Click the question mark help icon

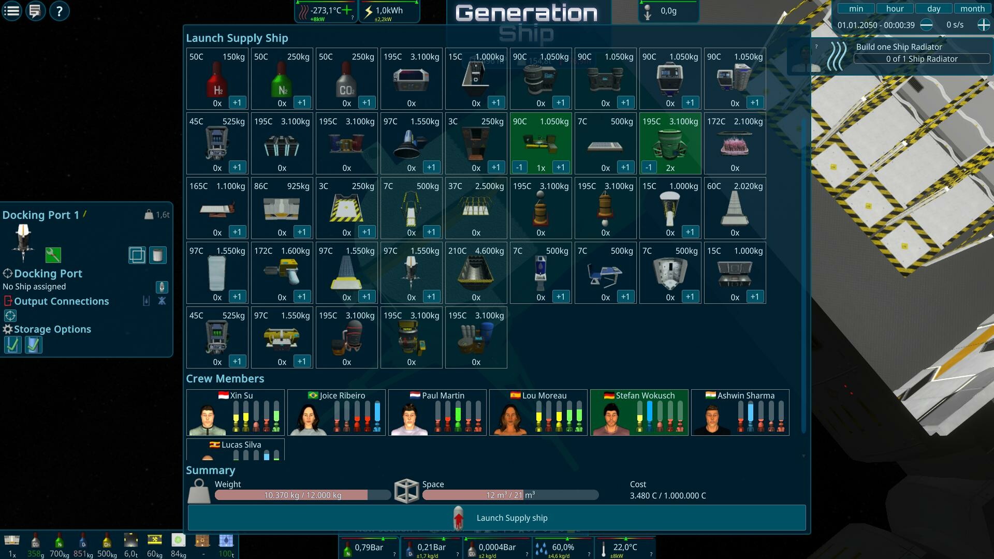pos(59,11)
